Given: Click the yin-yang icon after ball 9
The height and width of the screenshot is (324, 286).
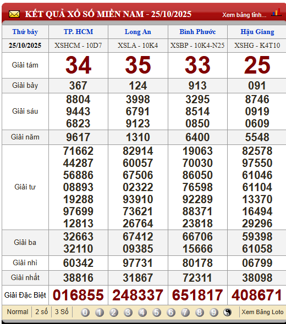Looking at the screenshot, I should (x=228, y=312).
